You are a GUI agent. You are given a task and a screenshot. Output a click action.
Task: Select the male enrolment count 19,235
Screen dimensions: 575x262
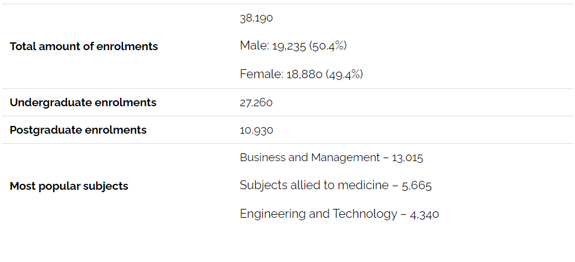[x=290, y=46]
